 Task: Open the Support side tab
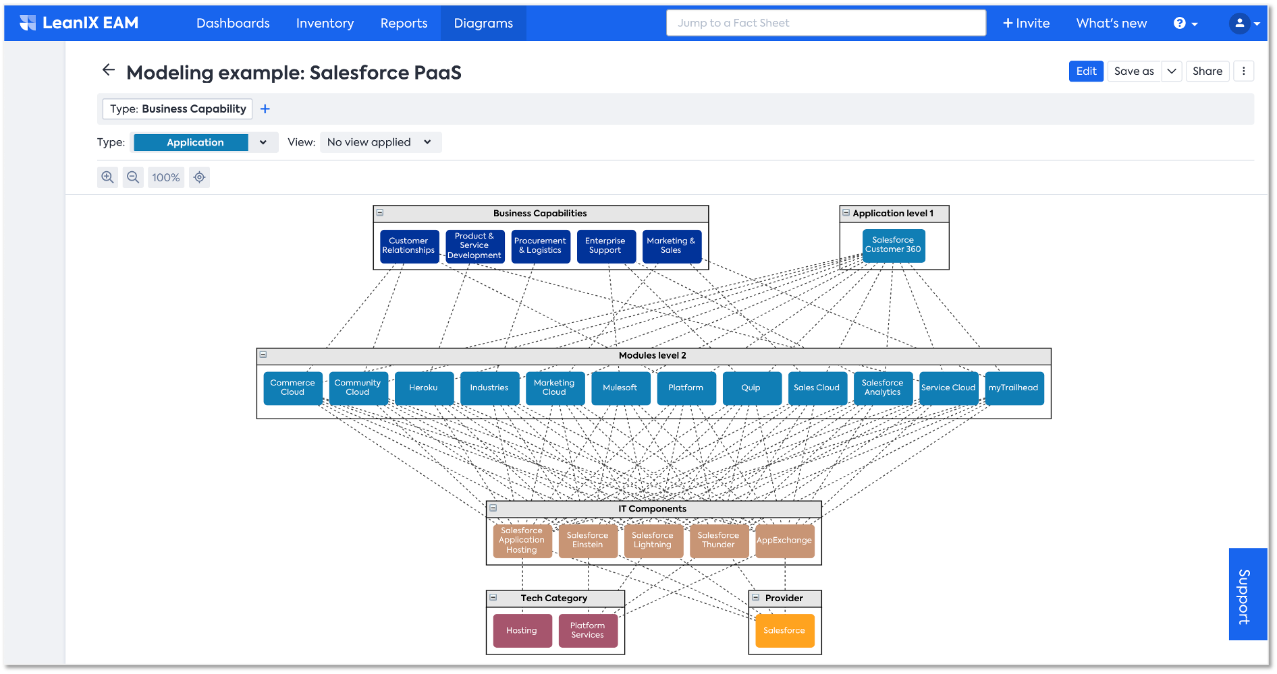tap(1247, 594)
